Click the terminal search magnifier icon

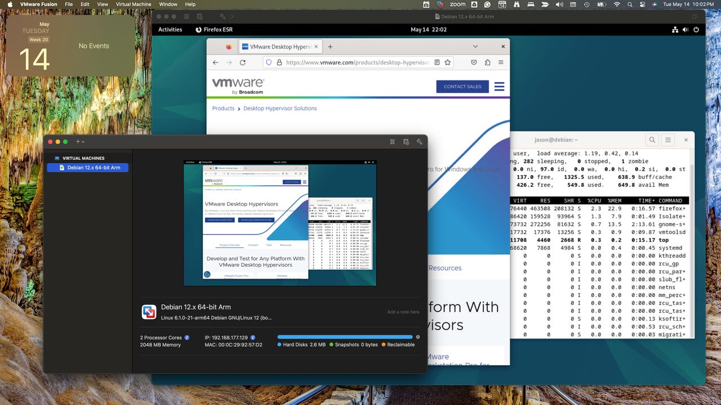pyautogui.click(x=652, y=140)
